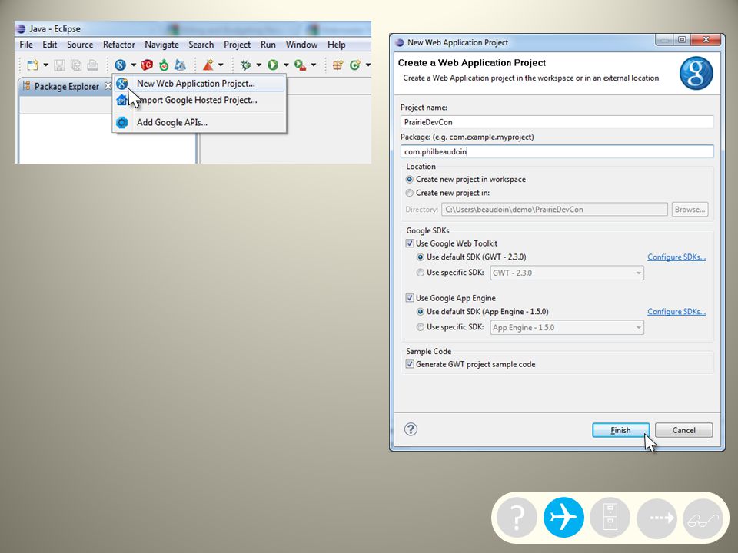Toggle Generate GWT project sample code checkbox

tap(410, 364)
